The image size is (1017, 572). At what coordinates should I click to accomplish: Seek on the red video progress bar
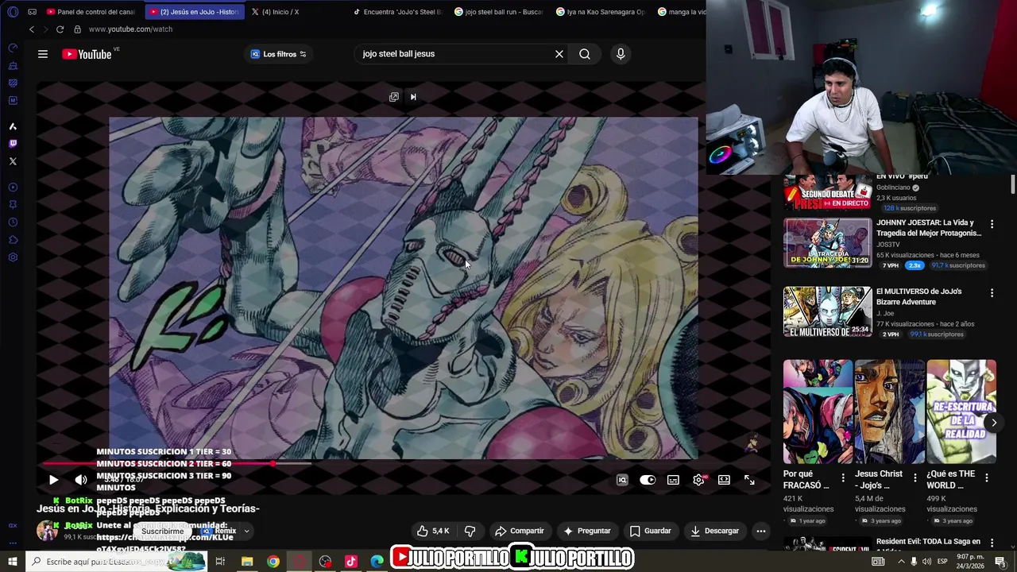click(404, 463)
